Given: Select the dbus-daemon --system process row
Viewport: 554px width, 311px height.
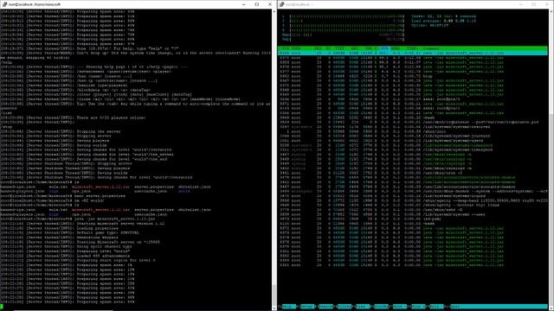Looking at the screenshot, I should (x=413, y=191).
